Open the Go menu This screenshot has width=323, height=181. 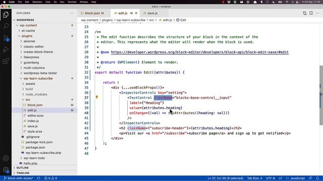[55, 2]
